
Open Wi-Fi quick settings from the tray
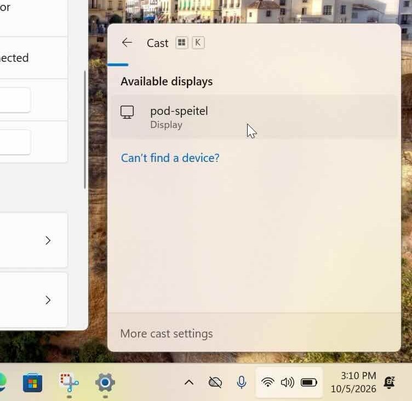coord(268,382)
